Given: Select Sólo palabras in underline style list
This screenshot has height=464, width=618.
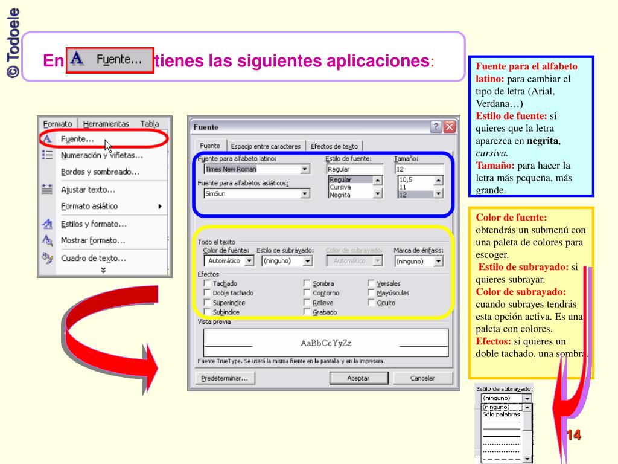Looking at the screenshot, I should [x=502, y=414].
